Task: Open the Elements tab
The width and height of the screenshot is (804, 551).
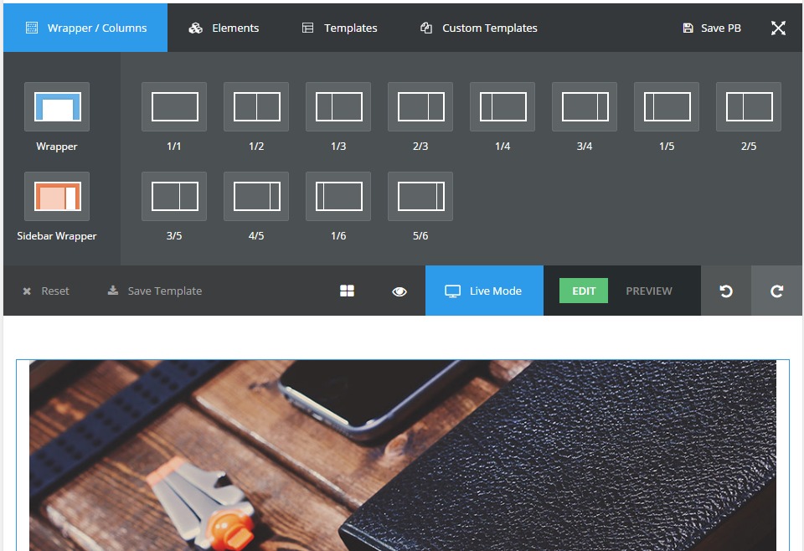Action: pos(224,28)
